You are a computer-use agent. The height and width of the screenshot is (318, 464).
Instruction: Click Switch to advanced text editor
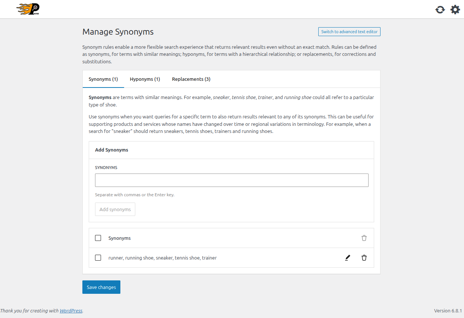point(349,32)
